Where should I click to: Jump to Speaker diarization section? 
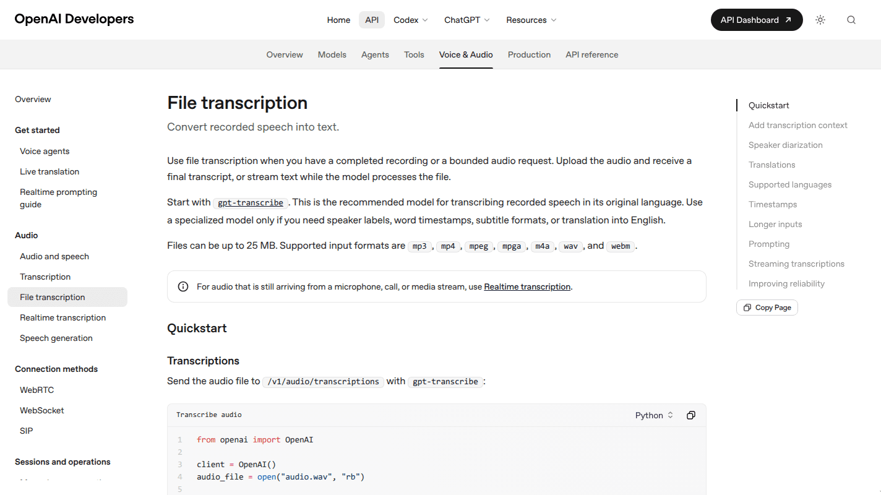pos(786,145)
